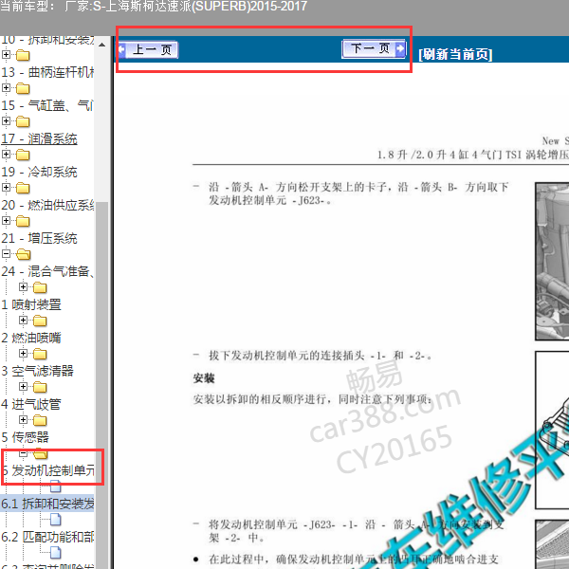Click the vehicle model title '上海斯柯达速派(SUPERB)2015-2017'
Viewport: 569px width, 569px height.
(206, 7)
